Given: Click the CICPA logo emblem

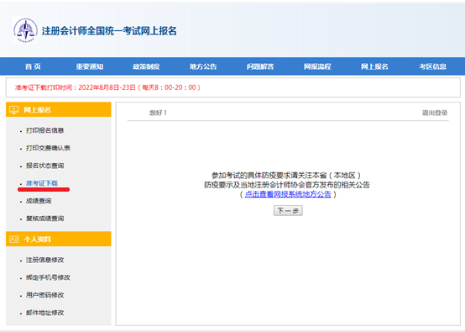Looking at the screenshot, I should 25,30.
